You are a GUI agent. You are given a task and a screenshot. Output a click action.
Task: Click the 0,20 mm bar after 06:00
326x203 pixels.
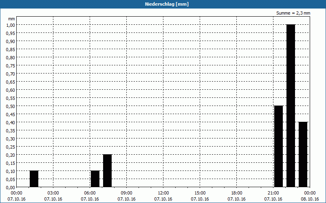107,171
